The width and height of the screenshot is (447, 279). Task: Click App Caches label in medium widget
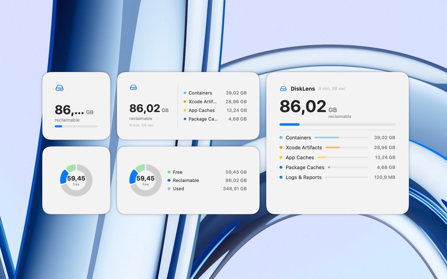point(201,110)
